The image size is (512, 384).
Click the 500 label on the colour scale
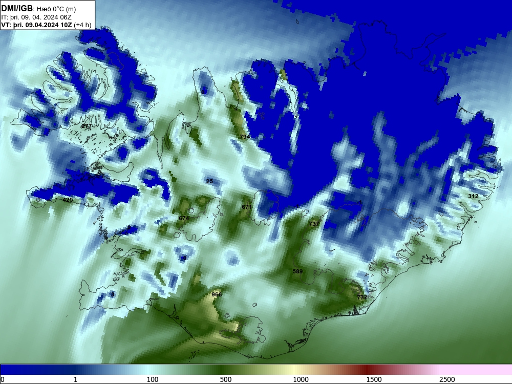(x=226, y=379)
